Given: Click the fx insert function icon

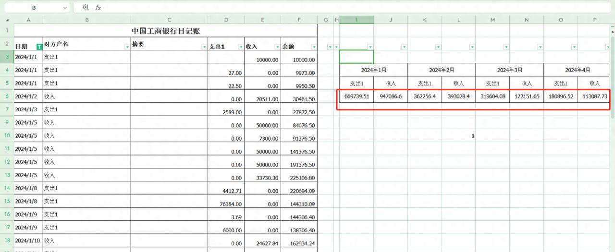Looking at the screenshot, I should [98, 8].
